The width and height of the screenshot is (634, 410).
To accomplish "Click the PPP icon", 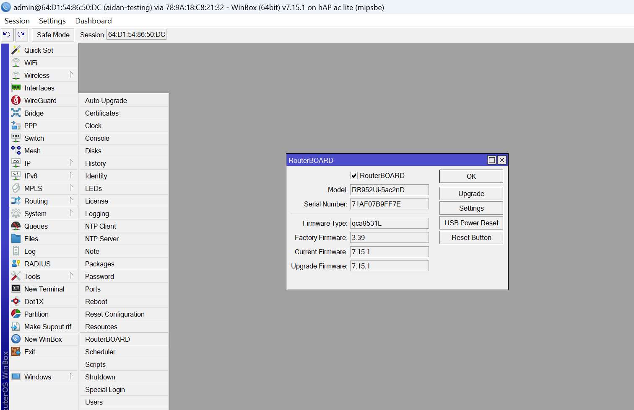I will [16, 125].
